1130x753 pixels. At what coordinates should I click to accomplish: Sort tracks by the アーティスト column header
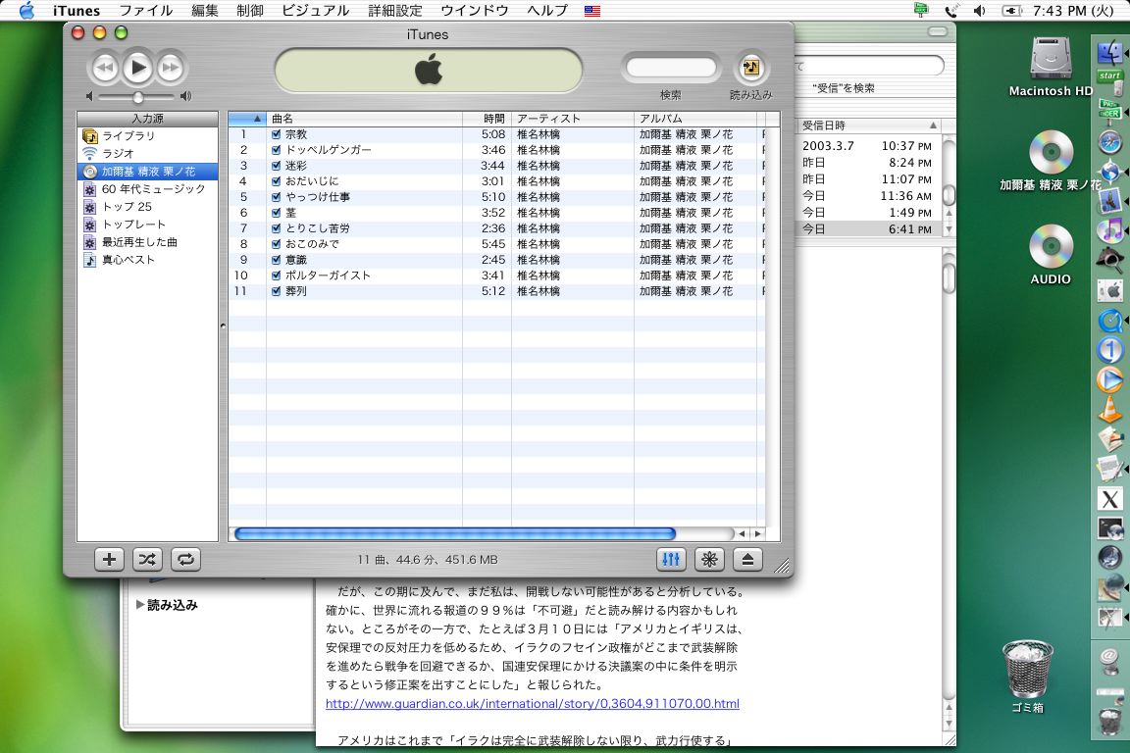point(573,119)
